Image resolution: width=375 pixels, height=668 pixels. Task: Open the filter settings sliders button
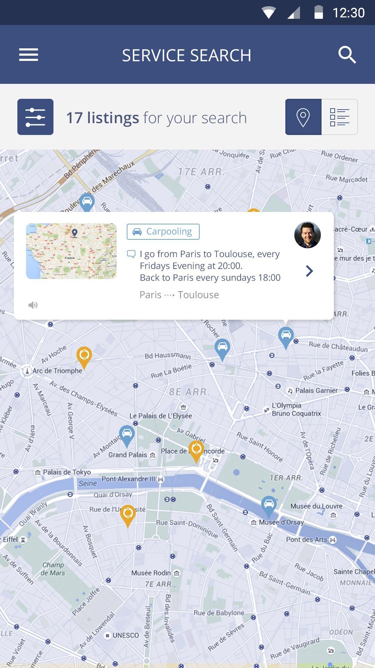coord(35,117)
